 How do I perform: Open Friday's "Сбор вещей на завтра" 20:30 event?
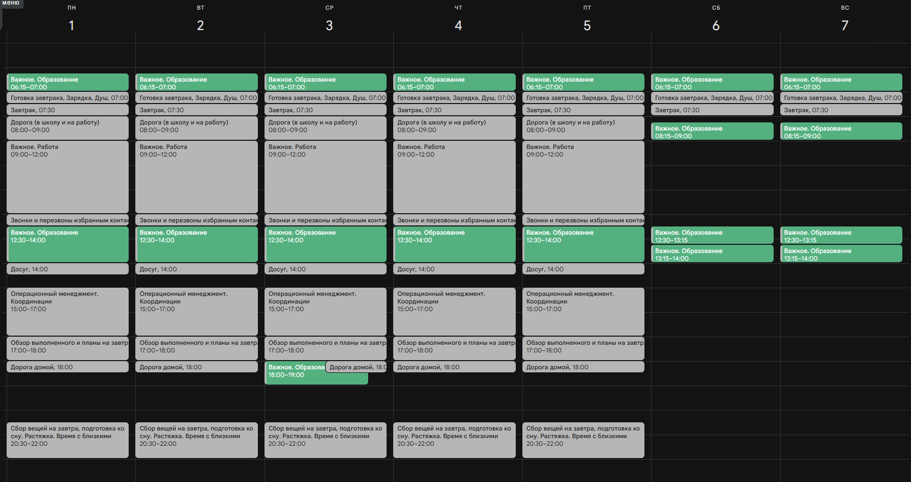583,440
